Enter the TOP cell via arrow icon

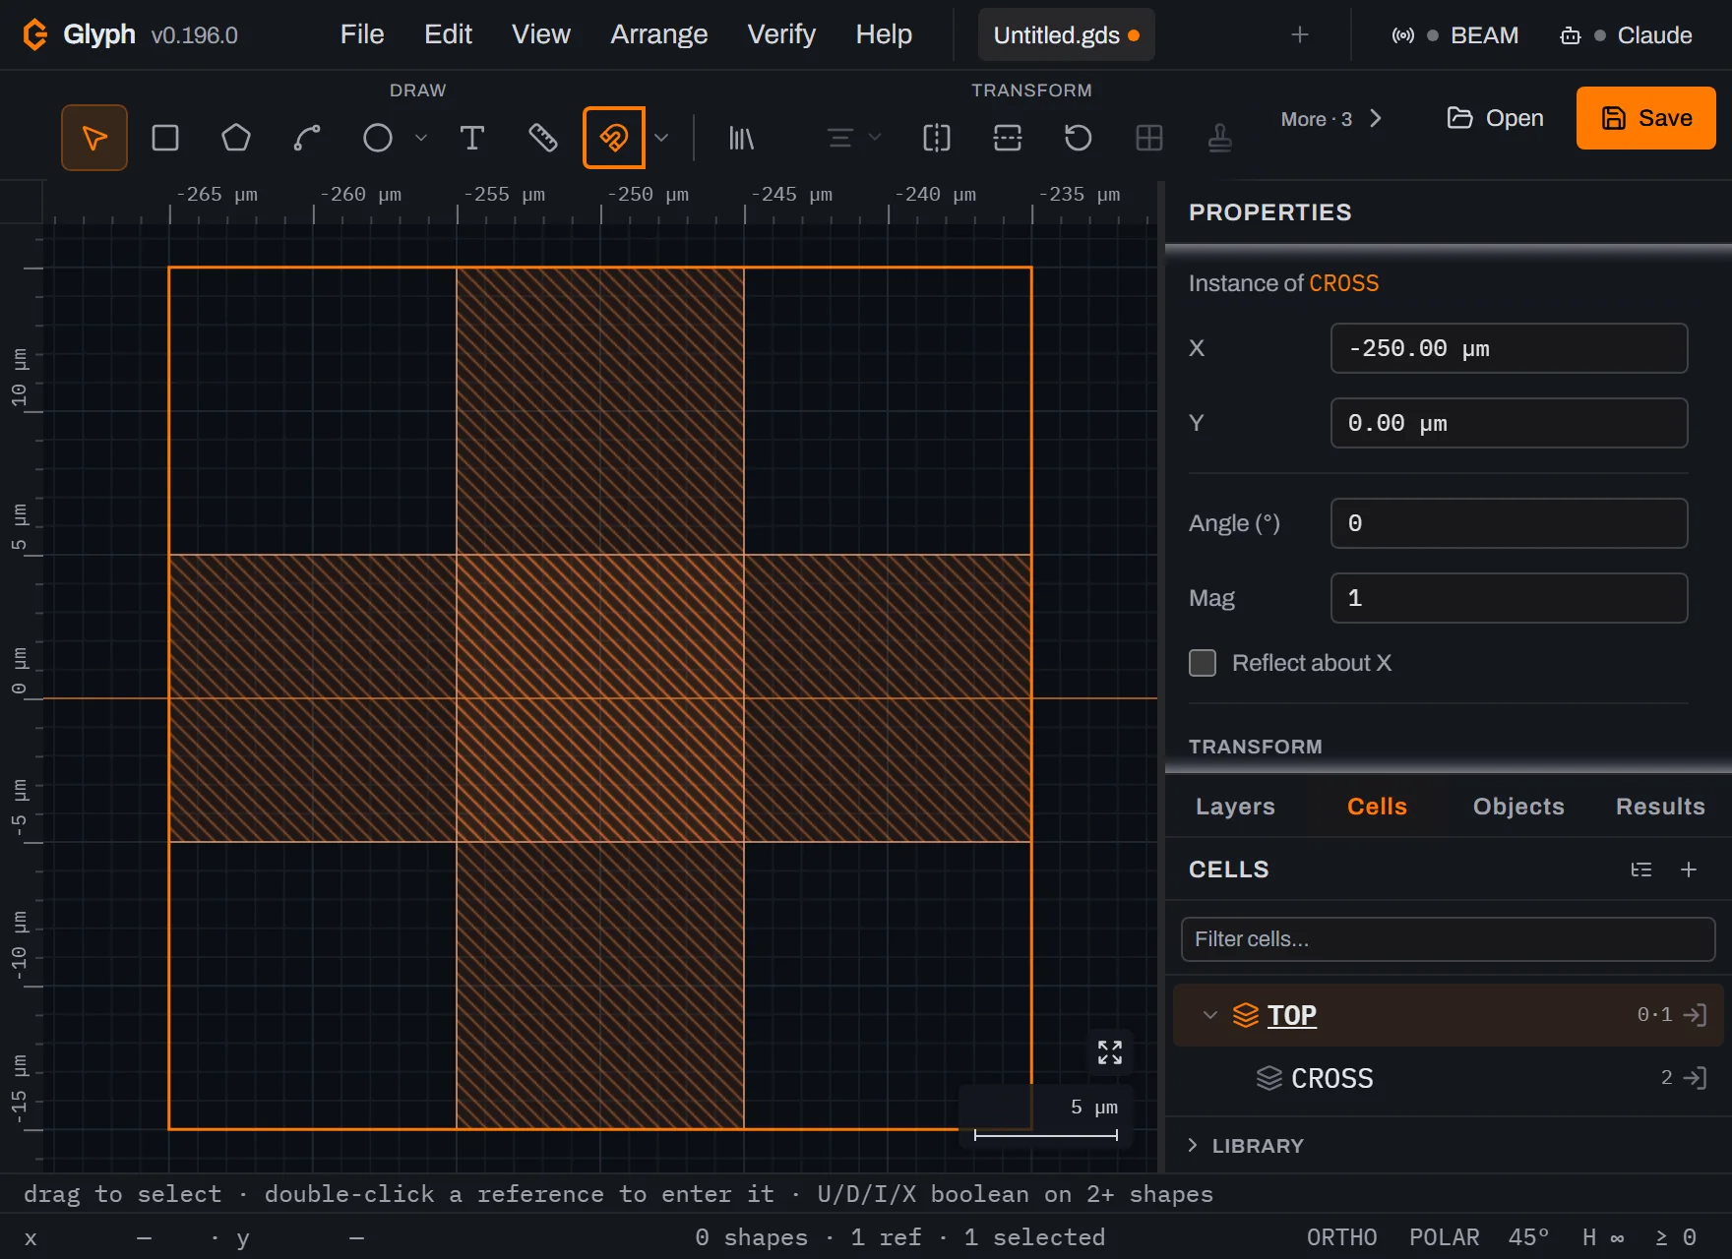(1695, 1015)
